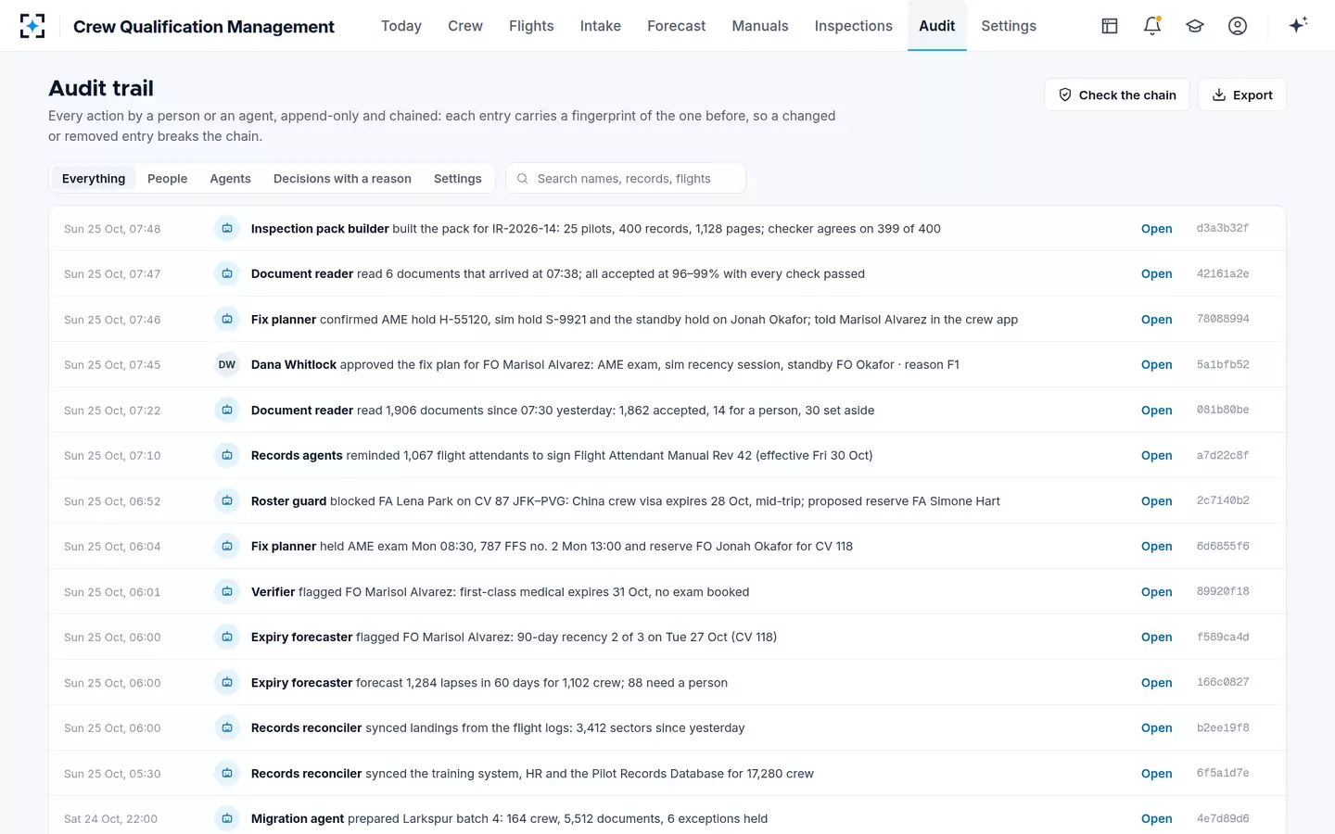Click agent icon on Inspection pack builder row
1335x834 pixels.
227,228
